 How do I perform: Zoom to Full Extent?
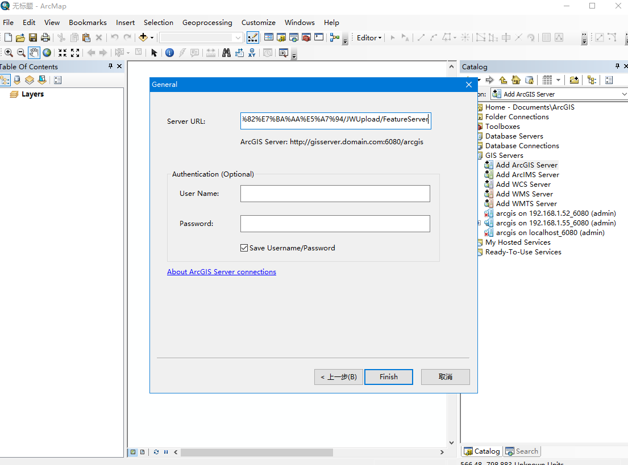coord(47,52)
